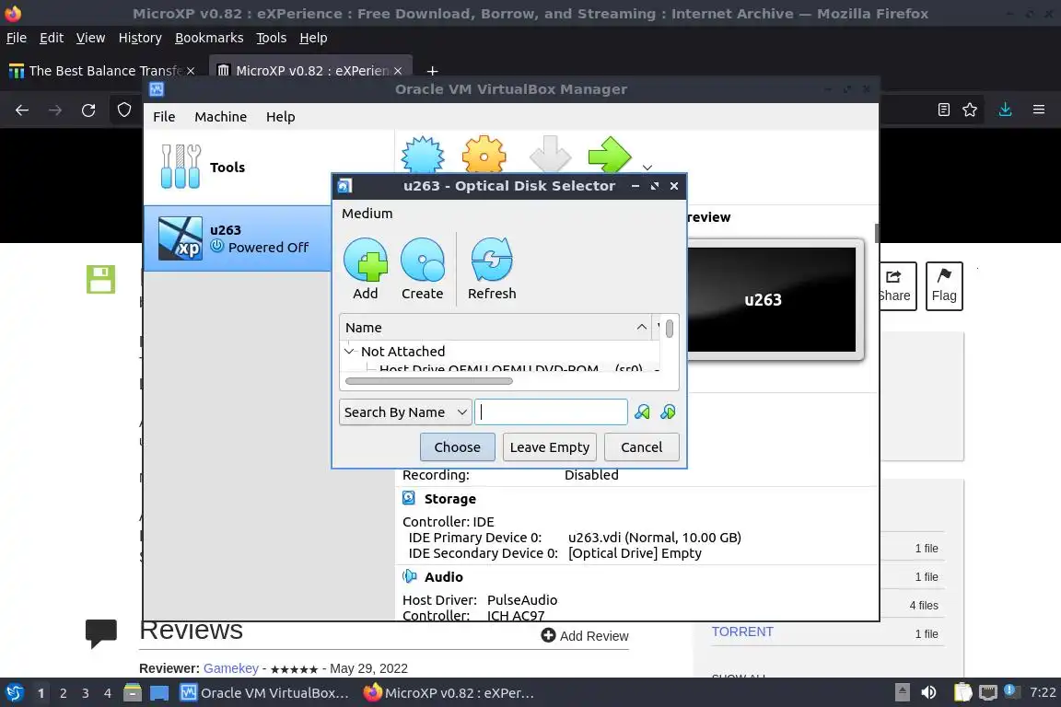Image resolution: width=1061 pixels, height=707 pixels.
Task: Open the taskbar start menu icon
Action: pos(14,693)
